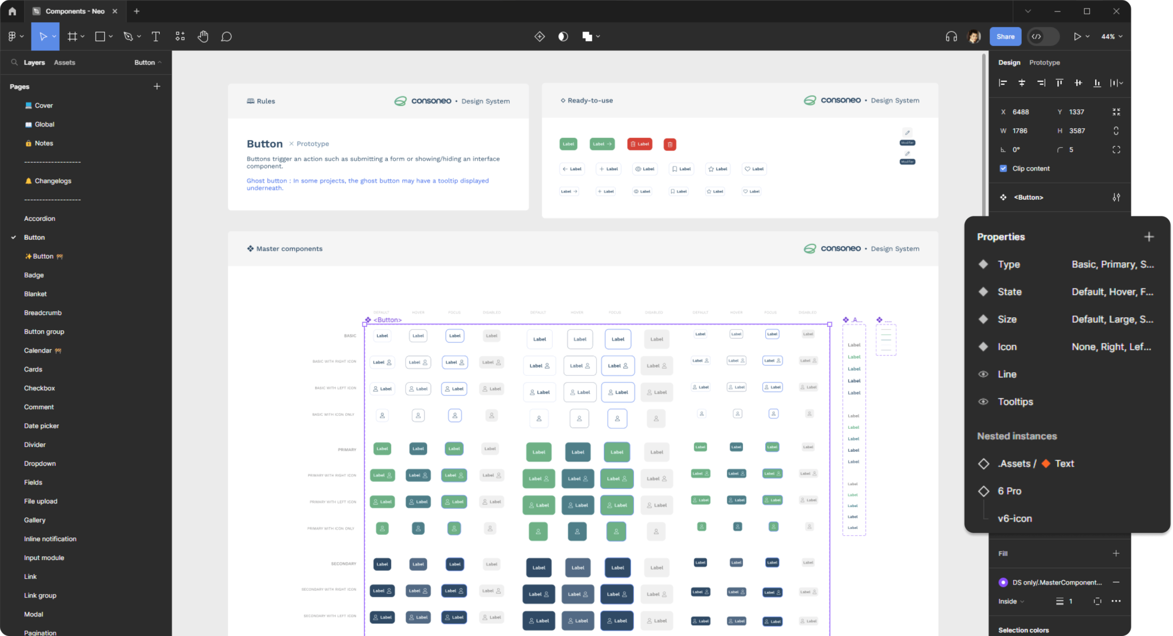Open the Inside stroke position dropdown

tap(1011, 601)
